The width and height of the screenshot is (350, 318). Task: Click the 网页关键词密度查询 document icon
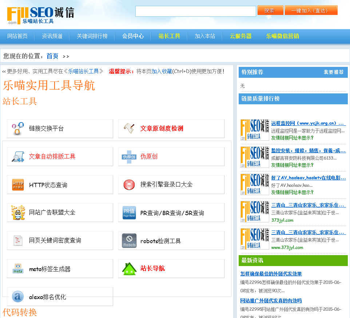point(18,241)
